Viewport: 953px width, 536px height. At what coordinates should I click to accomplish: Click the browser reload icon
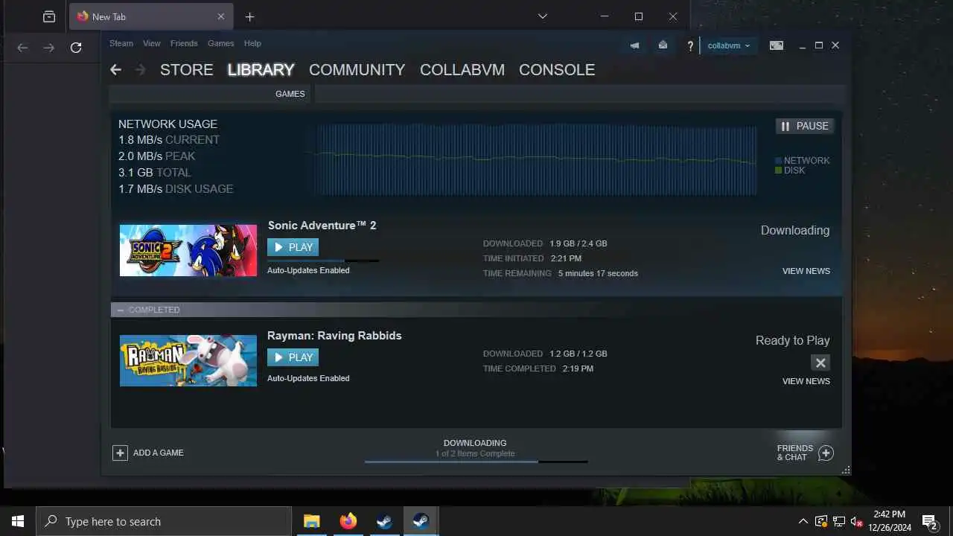tap(75, 48)
